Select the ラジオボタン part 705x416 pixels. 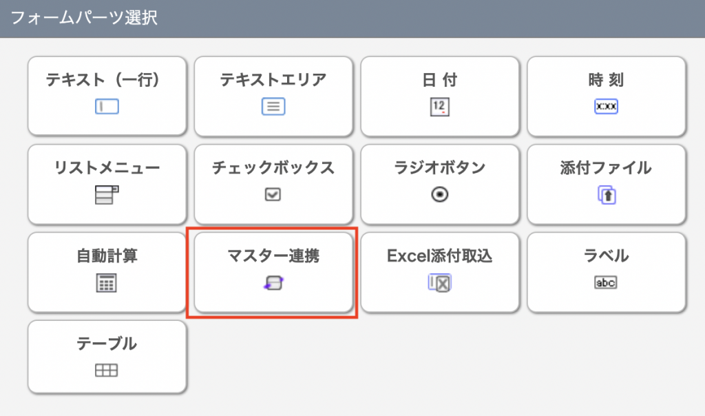440,184
